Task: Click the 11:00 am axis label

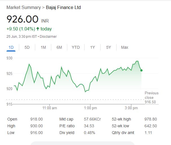Action: tap(50, 108)
